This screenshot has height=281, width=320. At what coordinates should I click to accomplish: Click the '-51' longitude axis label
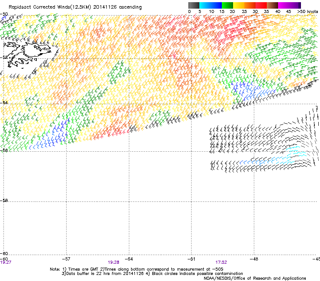[191, 259]
